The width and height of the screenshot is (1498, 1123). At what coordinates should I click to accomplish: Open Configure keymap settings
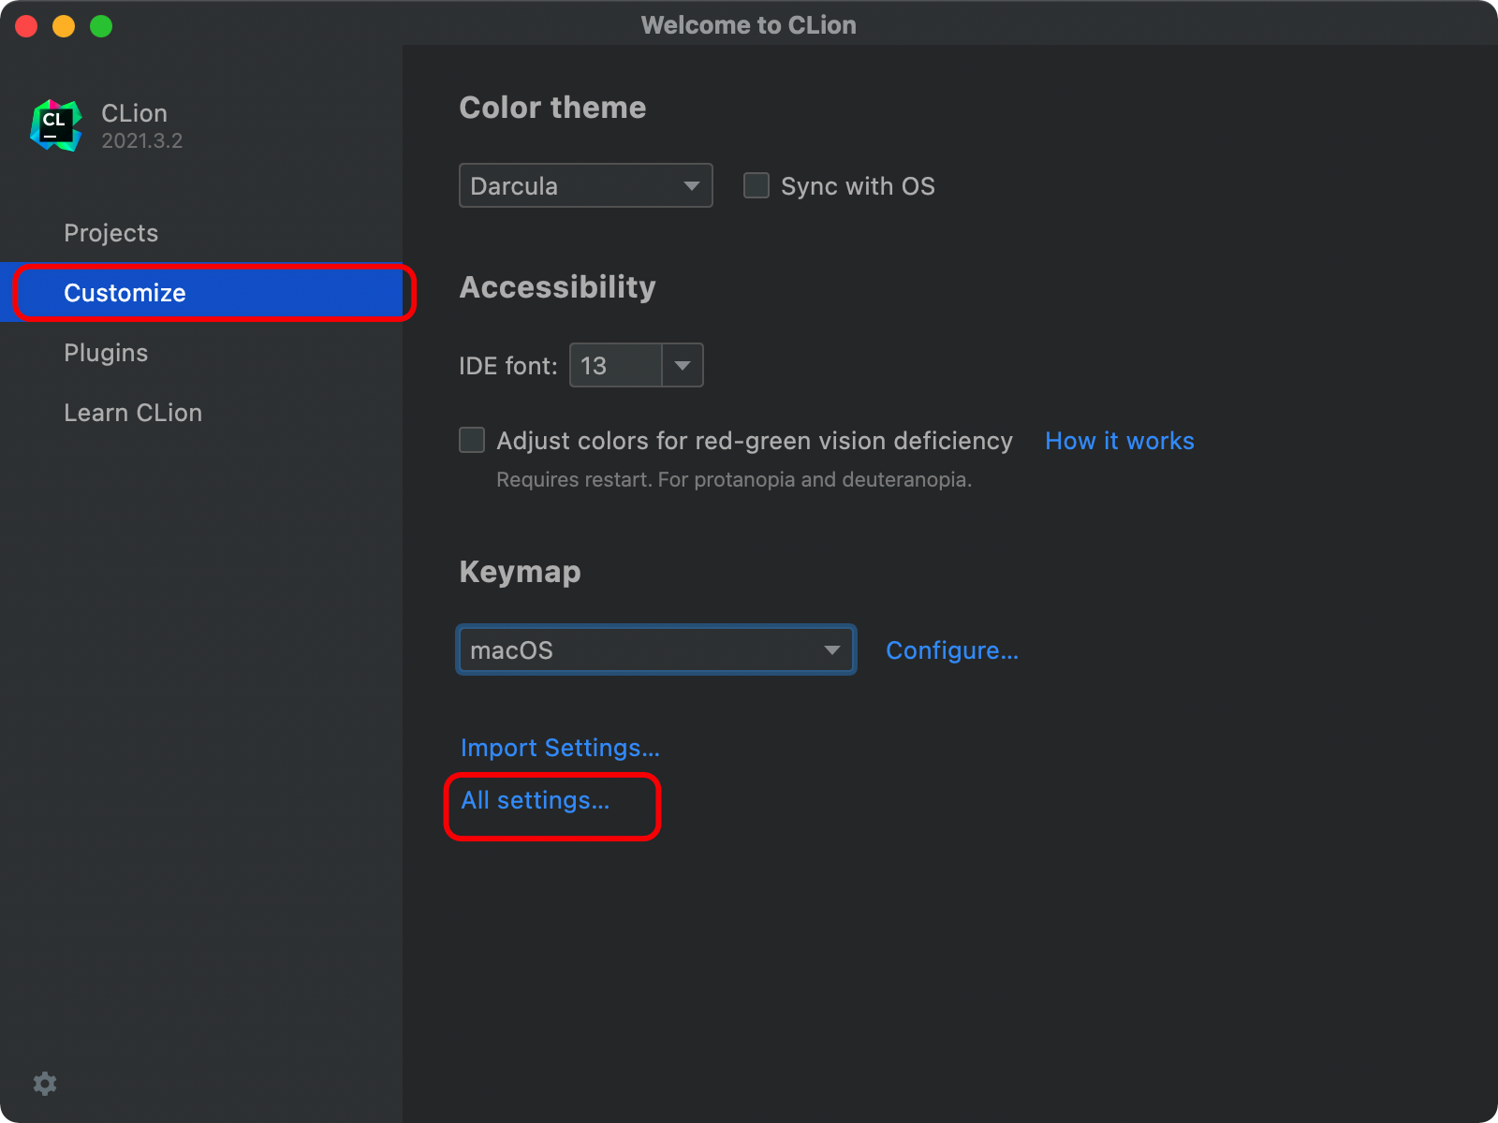click(952, 649)
